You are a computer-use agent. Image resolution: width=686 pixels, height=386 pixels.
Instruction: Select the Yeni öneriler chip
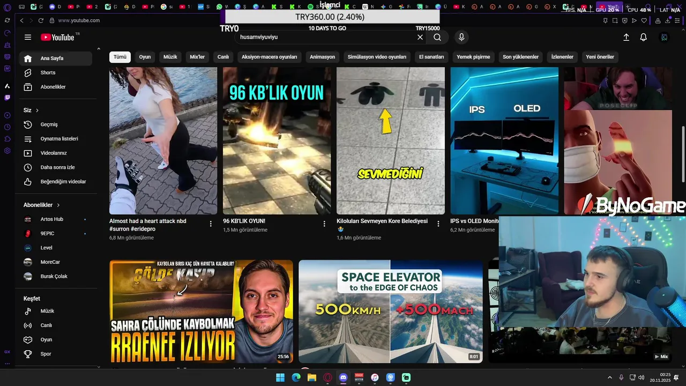point(600,57)
